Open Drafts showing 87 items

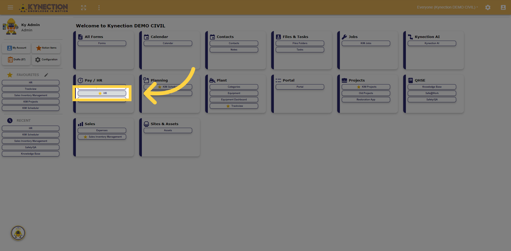tap(16, 59)
